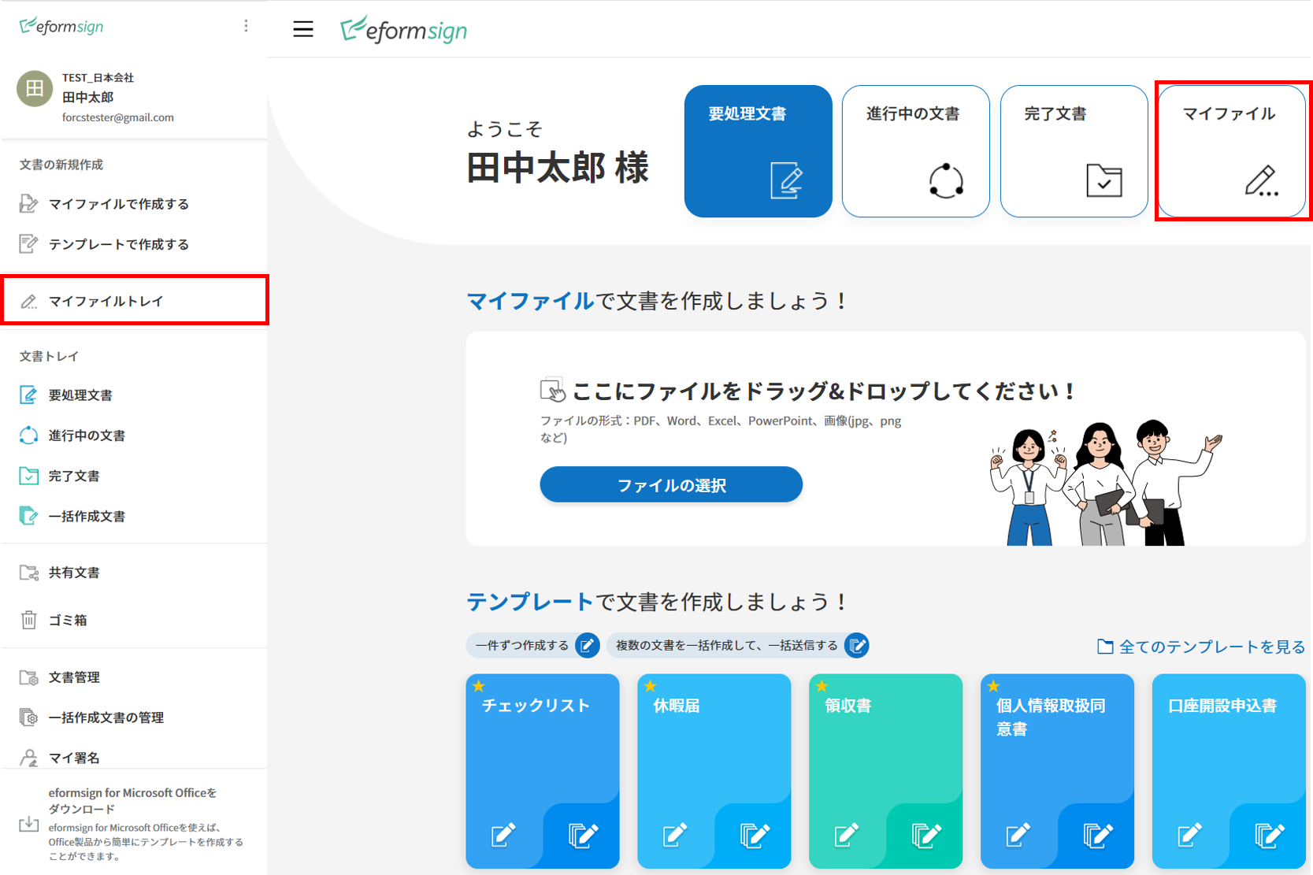Open マイファイルトレイ in the sidebar

(106, 301)
